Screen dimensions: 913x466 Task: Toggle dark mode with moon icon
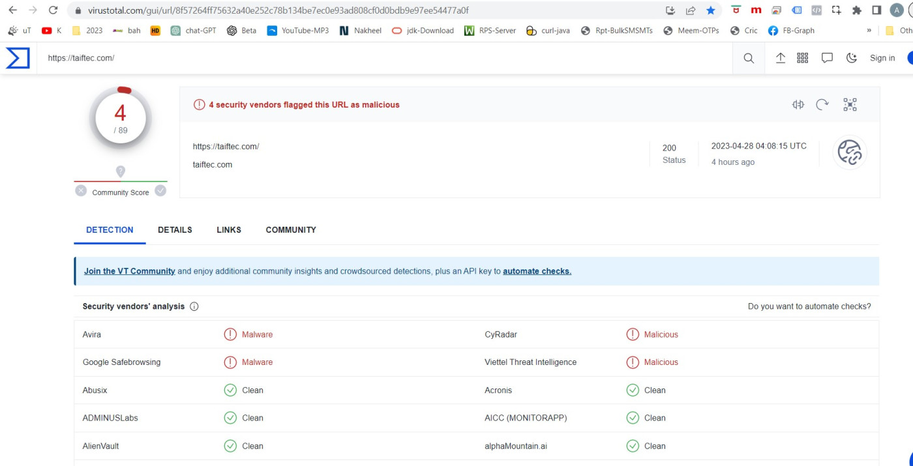(x=851, y=58)
